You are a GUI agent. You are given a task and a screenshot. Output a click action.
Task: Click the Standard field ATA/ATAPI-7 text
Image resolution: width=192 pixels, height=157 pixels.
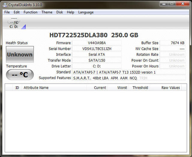tap(129, 72)
